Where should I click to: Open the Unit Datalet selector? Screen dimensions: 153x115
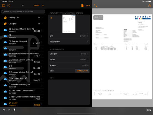[x=69, y=36]
